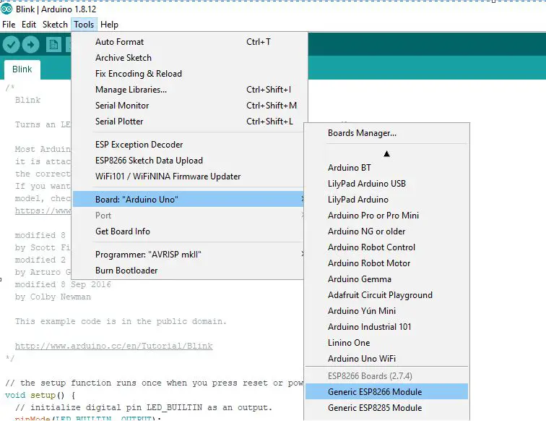Open Boards Manager...
Image resolution: width=546 pixels, height=421 pixels.
386,133
